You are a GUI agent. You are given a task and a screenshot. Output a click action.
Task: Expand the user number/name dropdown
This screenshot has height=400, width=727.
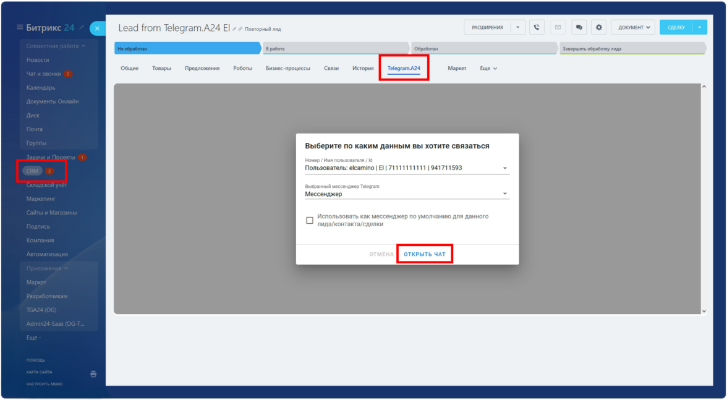coord(504,168)
